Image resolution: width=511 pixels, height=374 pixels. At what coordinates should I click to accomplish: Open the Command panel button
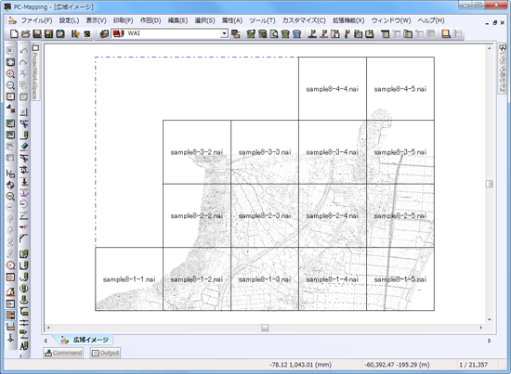point(63,353)
